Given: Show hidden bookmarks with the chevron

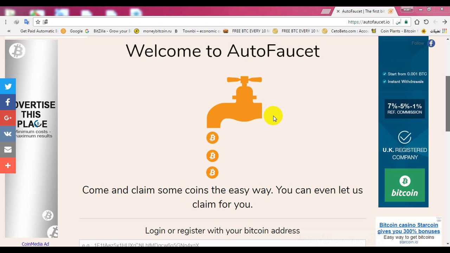Looking at the screenshot, I should tap(9, 31).
